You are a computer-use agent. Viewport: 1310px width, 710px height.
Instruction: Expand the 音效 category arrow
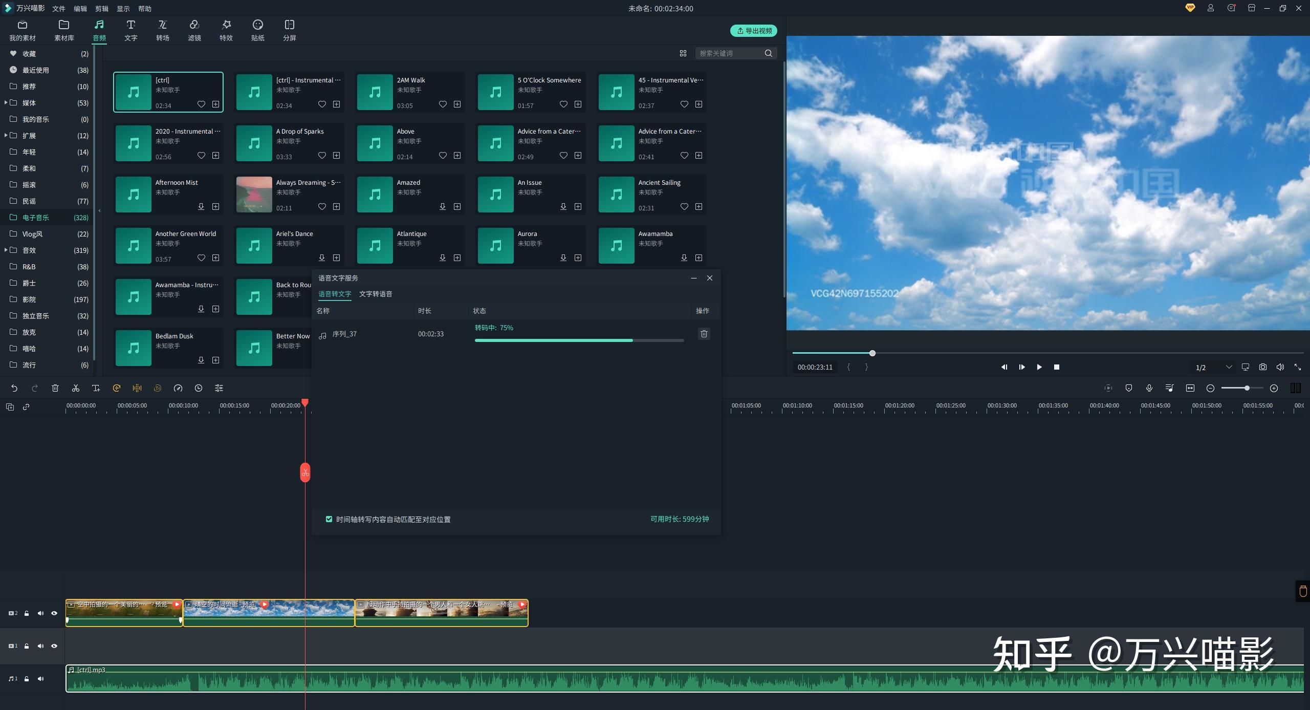6,250
